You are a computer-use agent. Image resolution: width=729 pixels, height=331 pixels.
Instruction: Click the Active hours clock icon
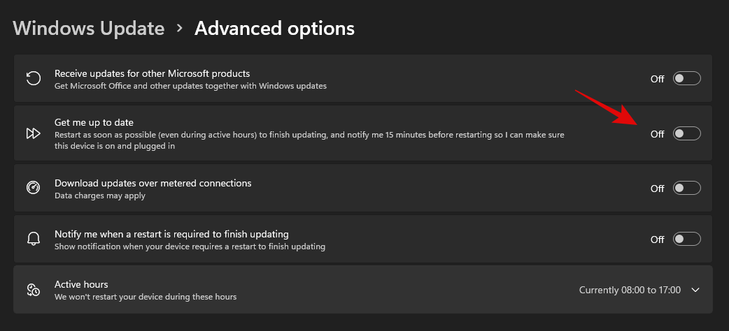point(33,290)
